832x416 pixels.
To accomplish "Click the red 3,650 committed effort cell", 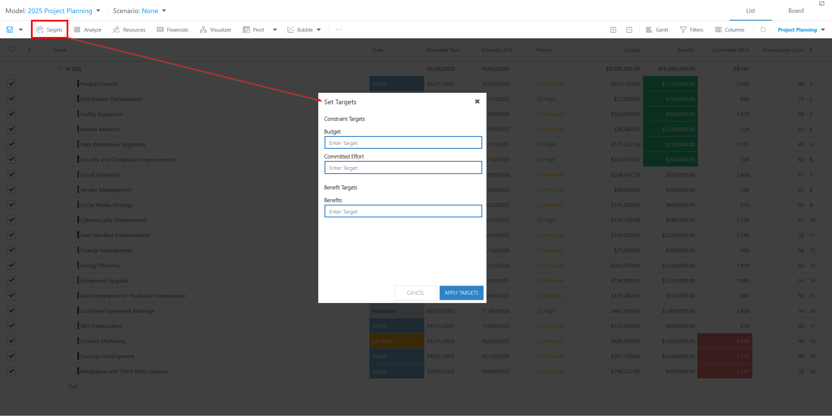I will (x=725, y=341).
